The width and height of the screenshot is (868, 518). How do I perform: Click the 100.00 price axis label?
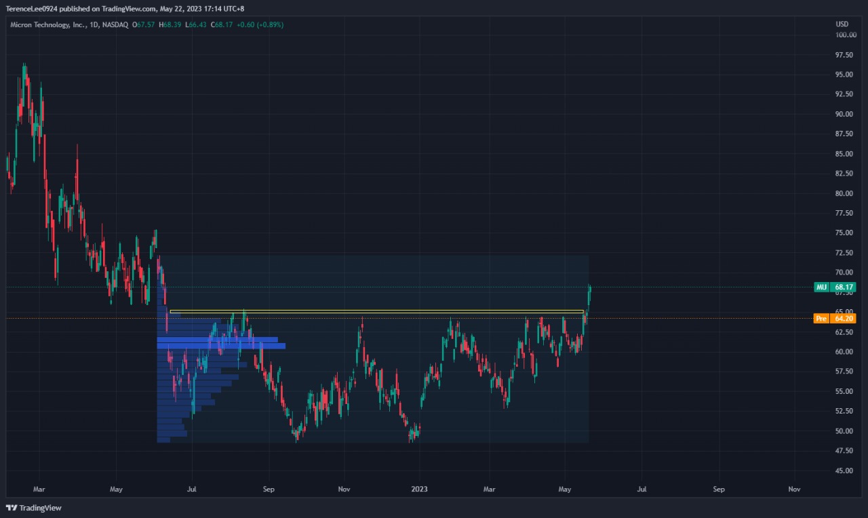(x=844, y=35)
